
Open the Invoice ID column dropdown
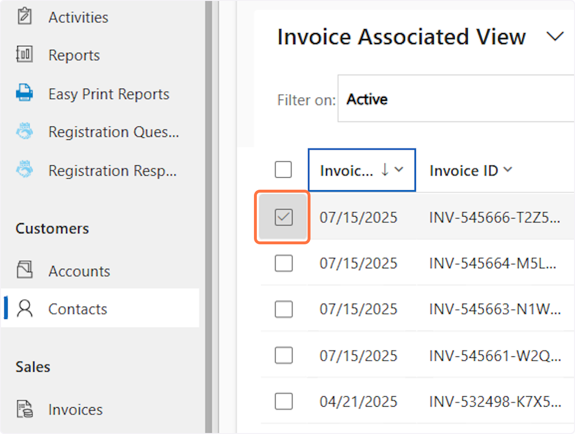pyautogui.click(x=508, y=170)
